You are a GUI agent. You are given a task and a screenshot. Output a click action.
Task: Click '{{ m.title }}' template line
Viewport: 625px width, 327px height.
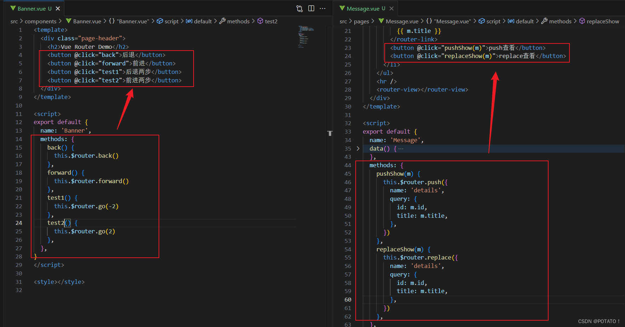[419, 31]
